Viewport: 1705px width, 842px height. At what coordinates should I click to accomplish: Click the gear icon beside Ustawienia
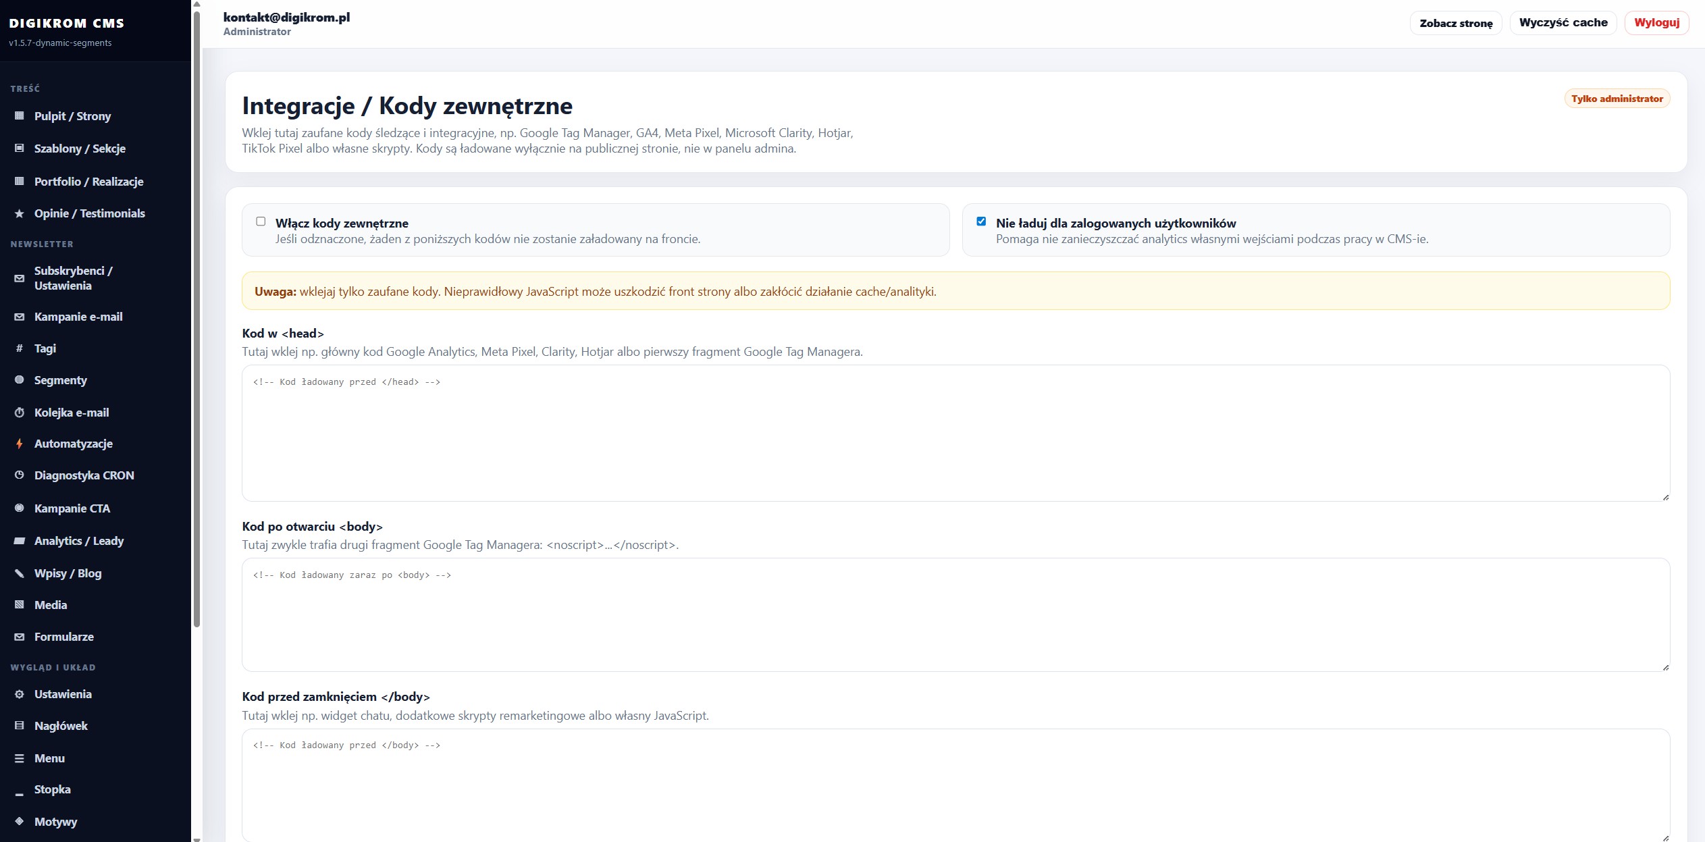click(x=20, y=694)
